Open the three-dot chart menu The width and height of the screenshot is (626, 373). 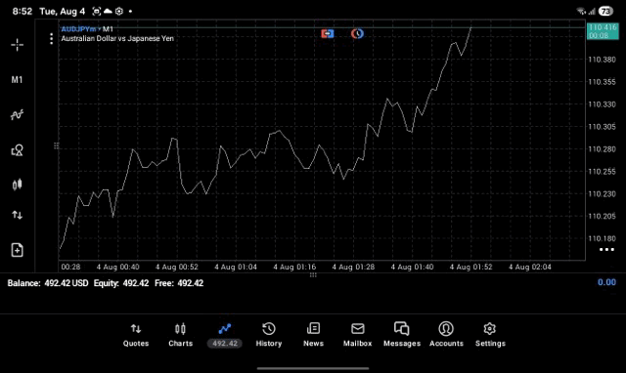[x=51, y=39]
